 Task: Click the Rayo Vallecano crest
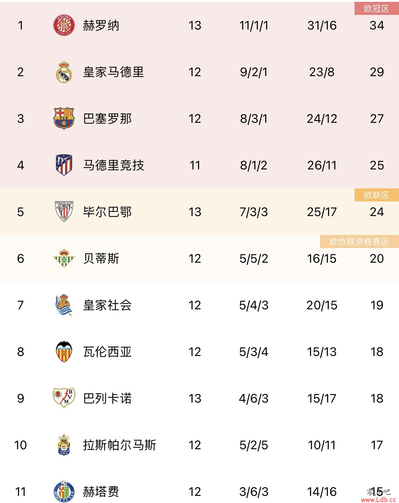[64, 398]
